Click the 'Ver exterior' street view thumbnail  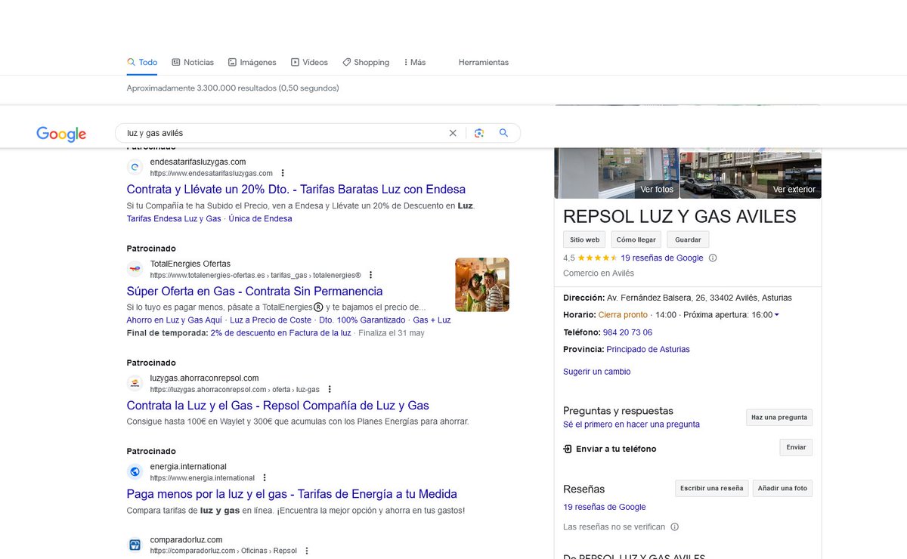pyautogui.click(x=751, y=174)
